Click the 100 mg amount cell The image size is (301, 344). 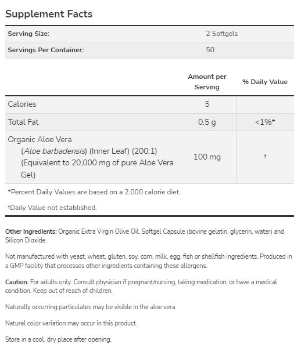pos(207,157)
